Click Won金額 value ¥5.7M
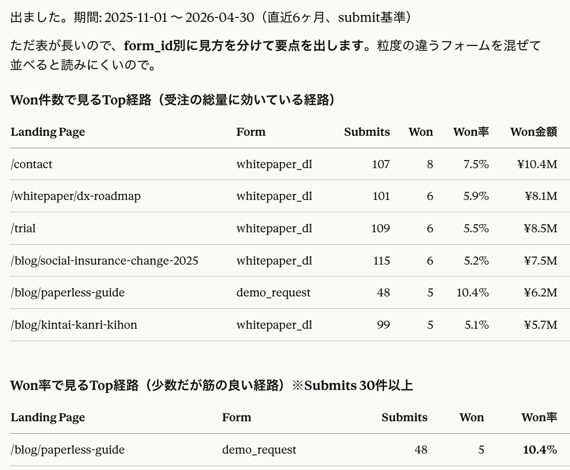570x470 pixels. tap(540, 325)
